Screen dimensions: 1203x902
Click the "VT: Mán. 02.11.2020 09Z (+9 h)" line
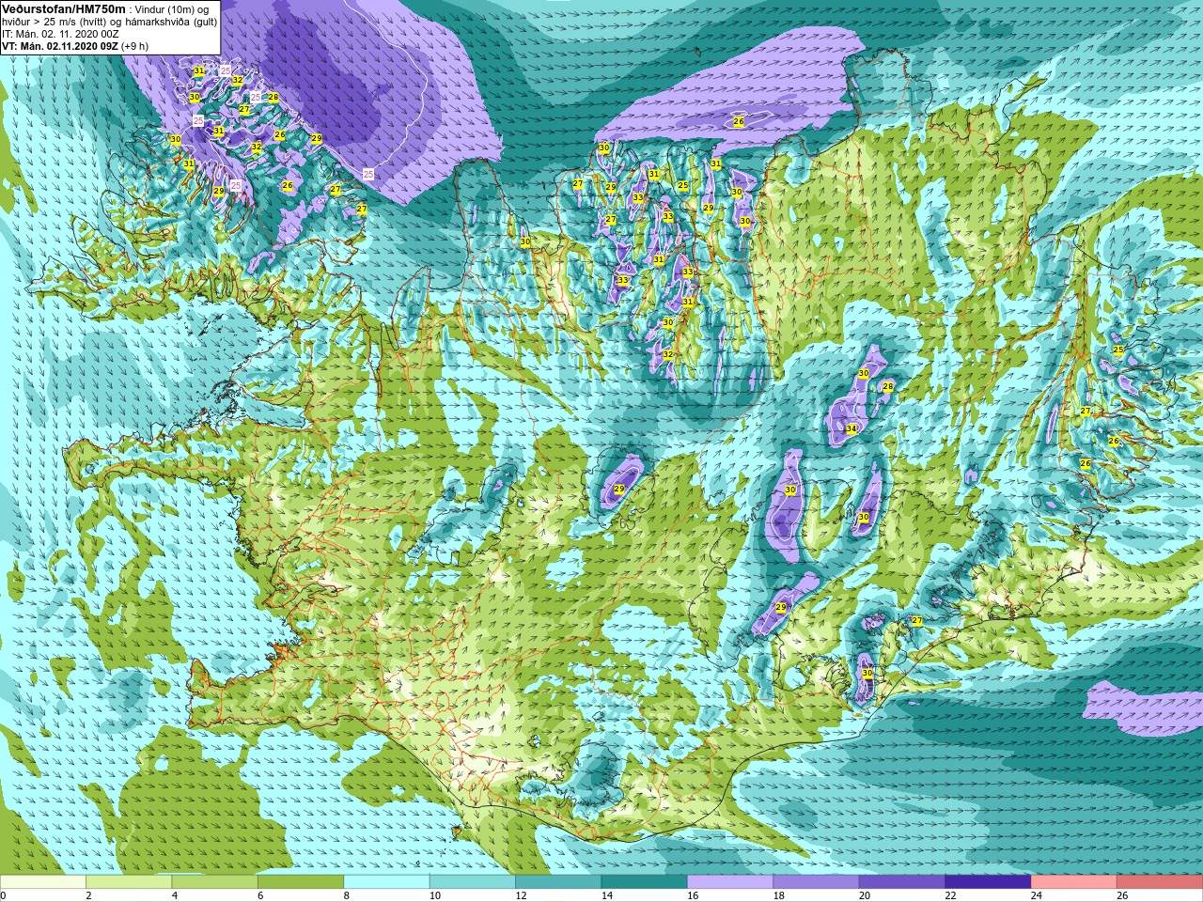75,46
